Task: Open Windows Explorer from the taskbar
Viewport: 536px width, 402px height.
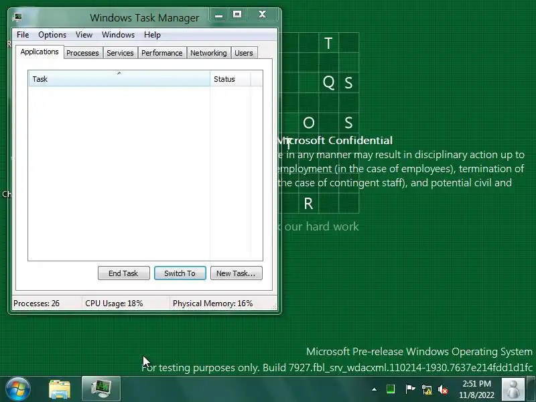Action: (60, 389)
